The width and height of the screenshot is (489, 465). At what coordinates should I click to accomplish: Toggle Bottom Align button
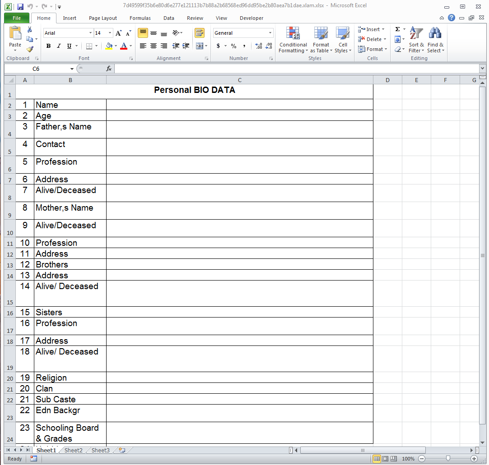[164, 33]
